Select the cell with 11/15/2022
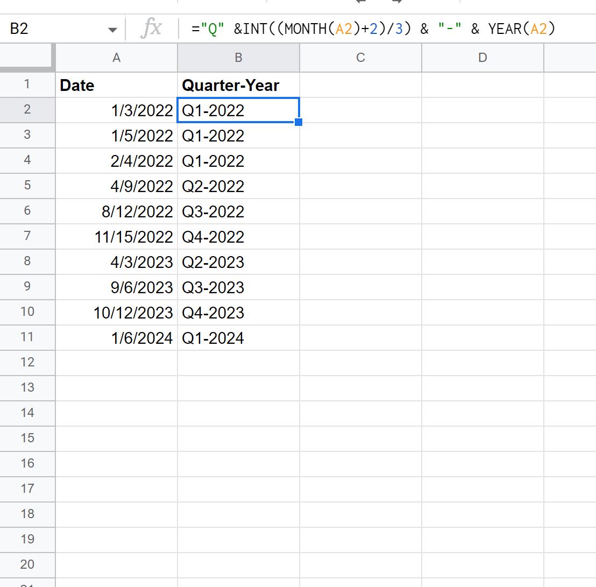 [x=116, y=237]
